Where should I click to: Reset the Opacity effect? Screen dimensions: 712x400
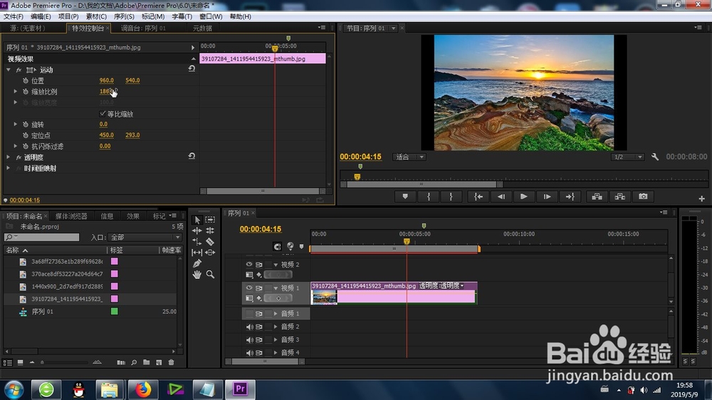point(192,156)
